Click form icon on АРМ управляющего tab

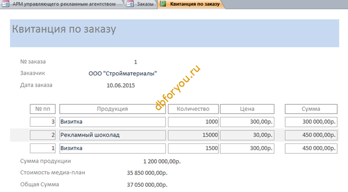[x=6, y=4]
